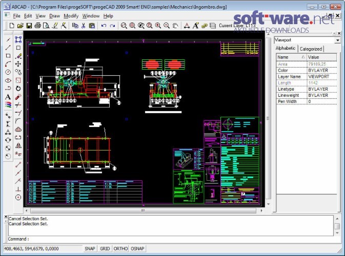Select the Zoom Extents tool
Viewport: 345px width, 256px height.
click(x=132, y=26)
